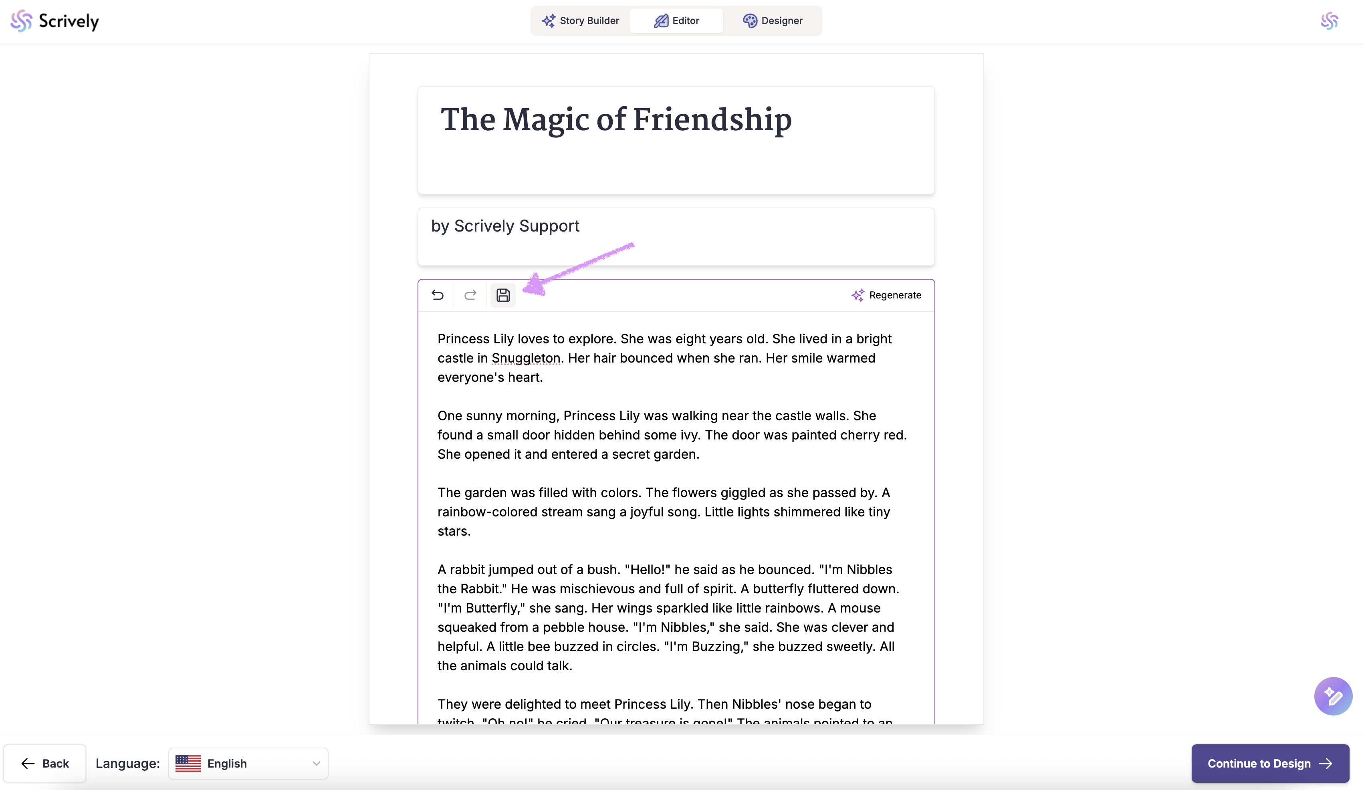Switch to the Story Builder tab

coord(580,20)
